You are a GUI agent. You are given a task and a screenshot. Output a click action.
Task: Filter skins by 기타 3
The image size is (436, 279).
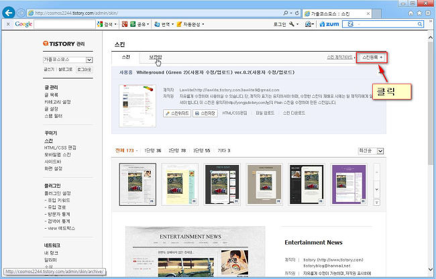224,150
